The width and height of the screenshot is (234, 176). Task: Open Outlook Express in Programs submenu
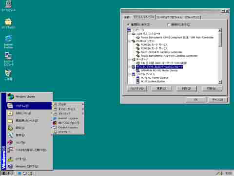(68, 128)
